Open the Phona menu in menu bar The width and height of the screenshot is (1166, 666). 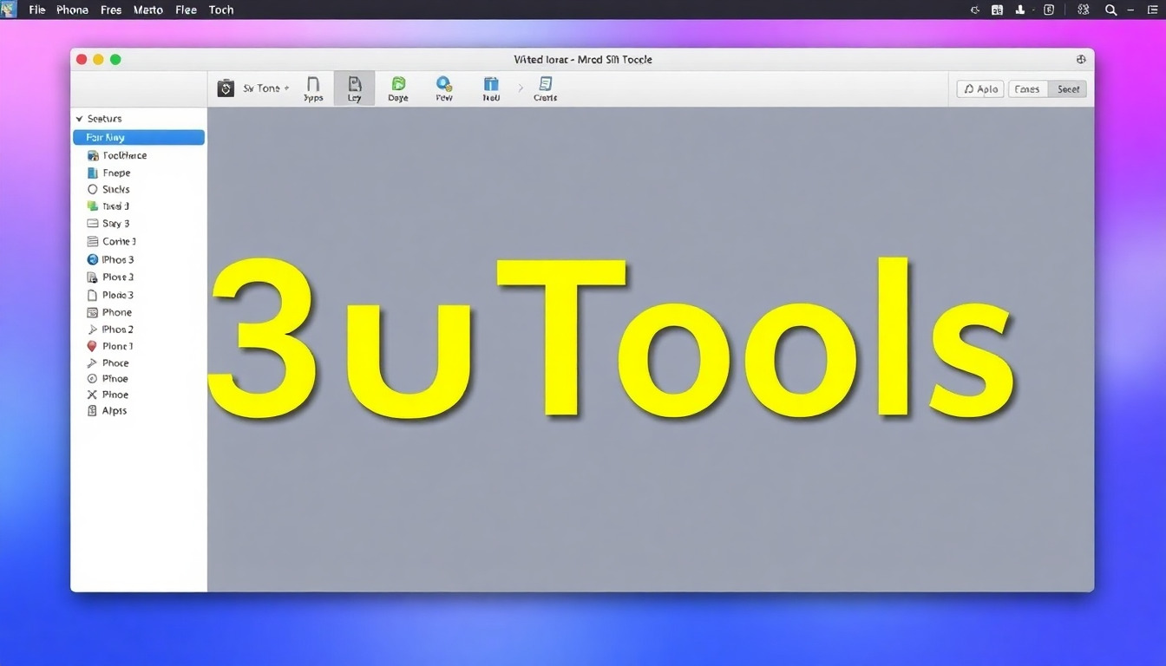click(x=72, y=10)
